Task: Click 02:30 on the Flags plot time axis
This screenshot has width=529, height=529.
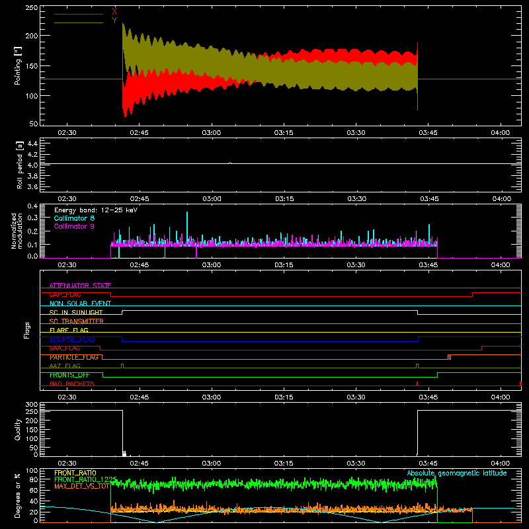Action: (67, 397)
